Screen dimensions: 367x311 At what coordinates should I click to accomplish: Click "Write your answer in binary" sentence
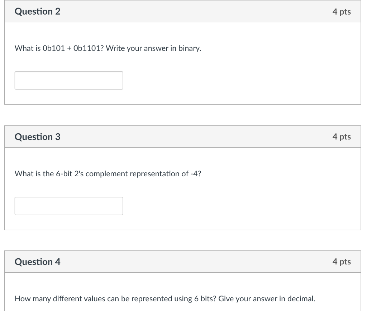point(153,48)
